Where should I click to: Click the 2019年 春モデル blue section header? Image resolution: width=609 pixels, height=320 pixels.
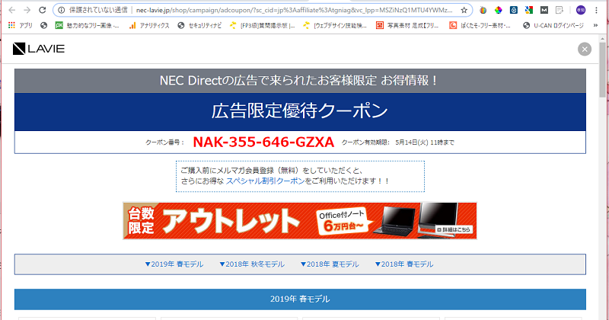300,299
